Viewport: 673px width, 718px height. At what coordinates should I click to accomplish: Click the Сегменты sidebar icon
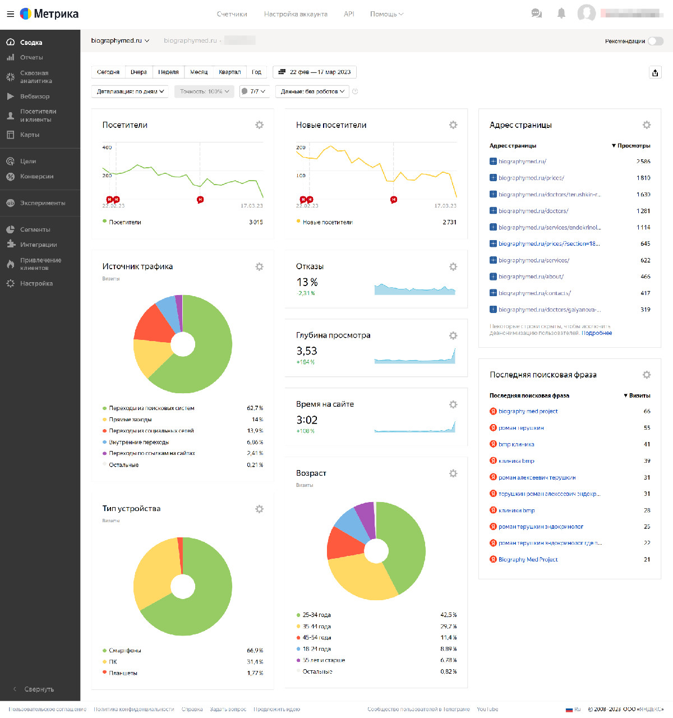pos(10,229)
